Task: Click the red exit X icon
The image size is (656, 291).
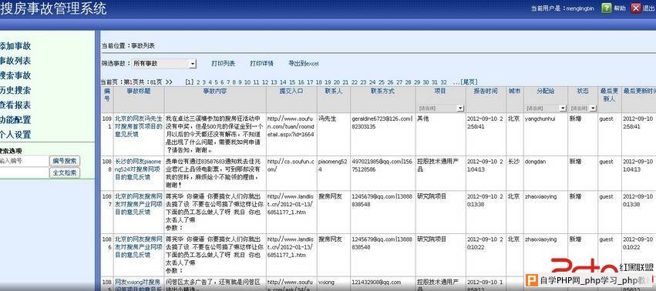Action: click(x=636, y=8)
